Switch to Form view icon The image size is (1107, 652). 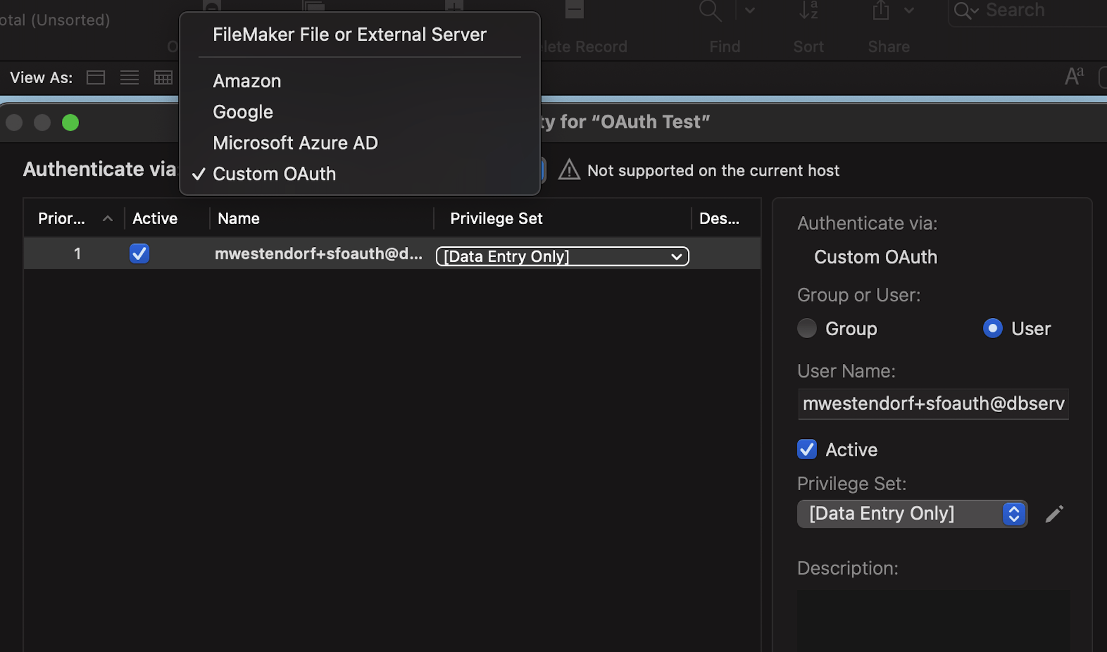click(96, 77)
